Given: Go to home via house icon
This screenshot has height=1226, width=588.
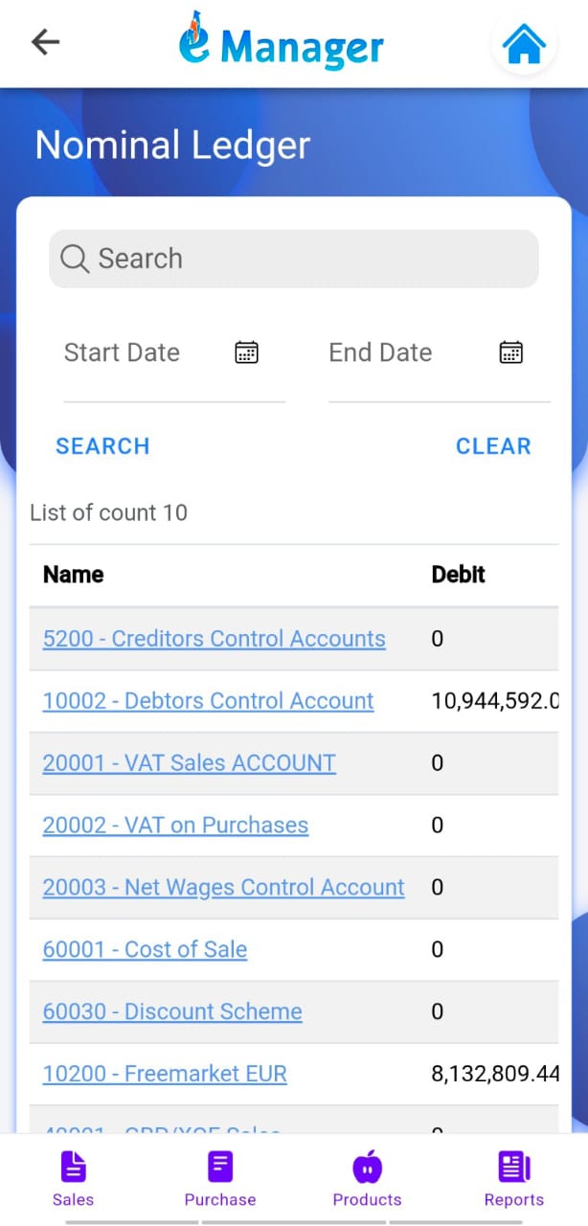Looking at the screenshot, I should point(524,44).
